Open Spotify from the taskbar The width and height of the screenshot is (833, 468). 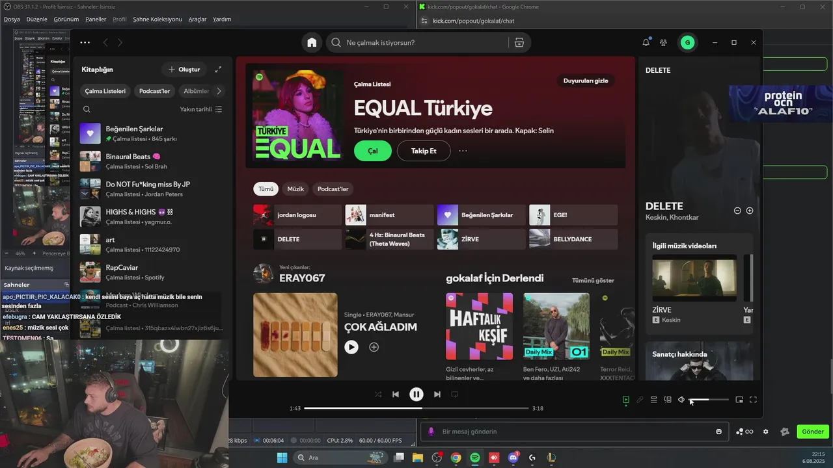(475, 458)
